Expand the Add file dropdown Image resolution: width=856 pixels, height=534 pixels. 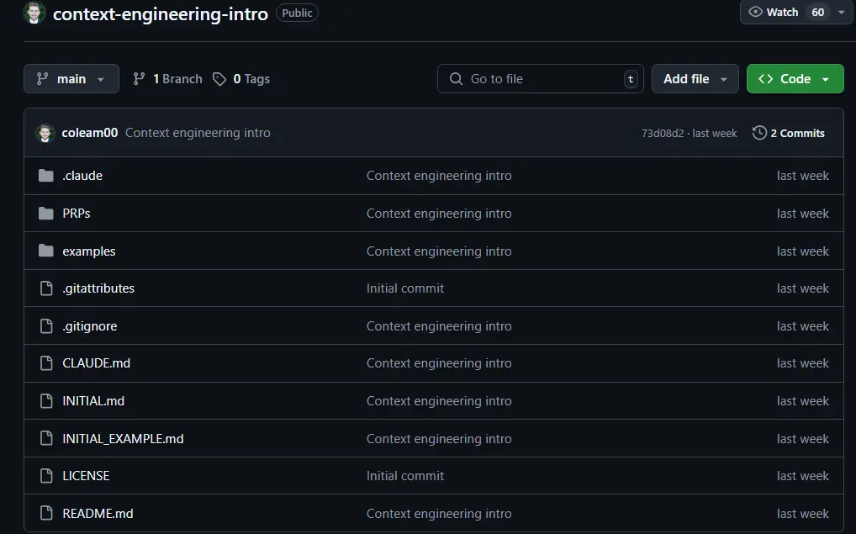coord(695,79)
